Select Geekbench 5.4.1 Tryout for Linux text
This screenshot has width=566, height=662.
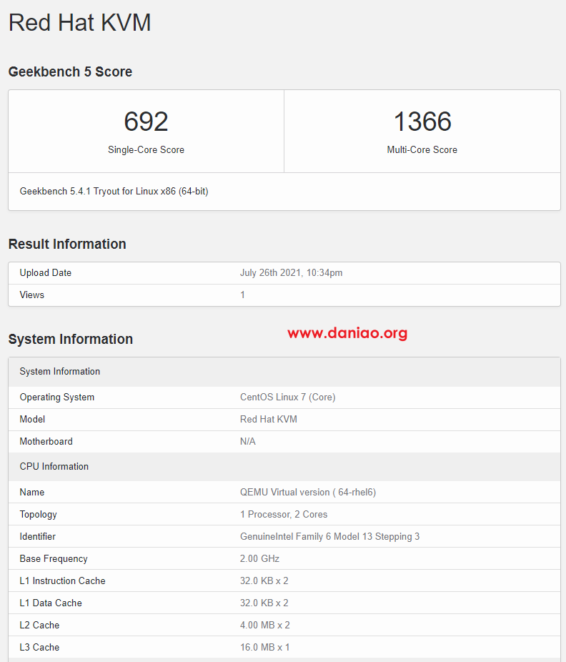[x=114, y=192]
